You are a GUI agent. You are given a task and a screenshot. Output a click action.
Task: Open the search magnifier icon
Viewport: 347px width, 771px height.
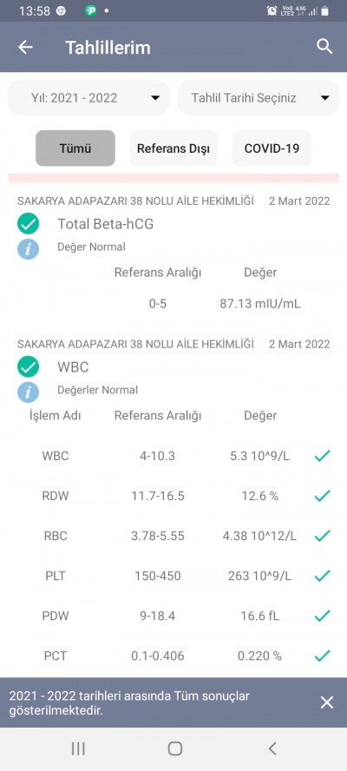pyautogui.click(x=324, y=47)
